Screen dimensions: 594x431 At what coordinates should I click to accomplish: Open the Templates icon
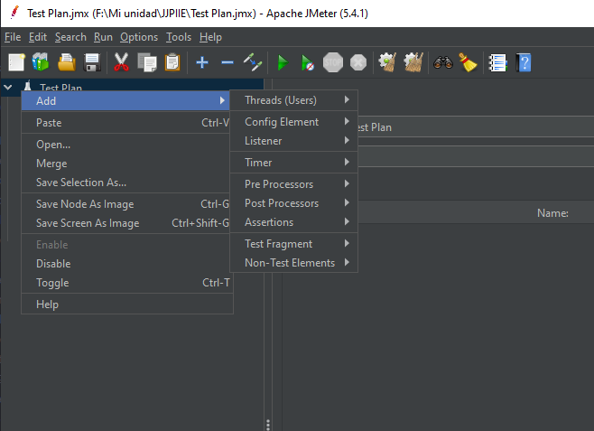(41, 62)
